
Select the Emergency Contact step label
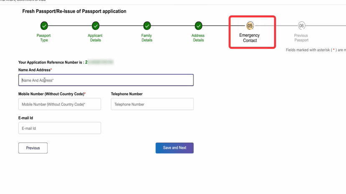coord(249,38)
